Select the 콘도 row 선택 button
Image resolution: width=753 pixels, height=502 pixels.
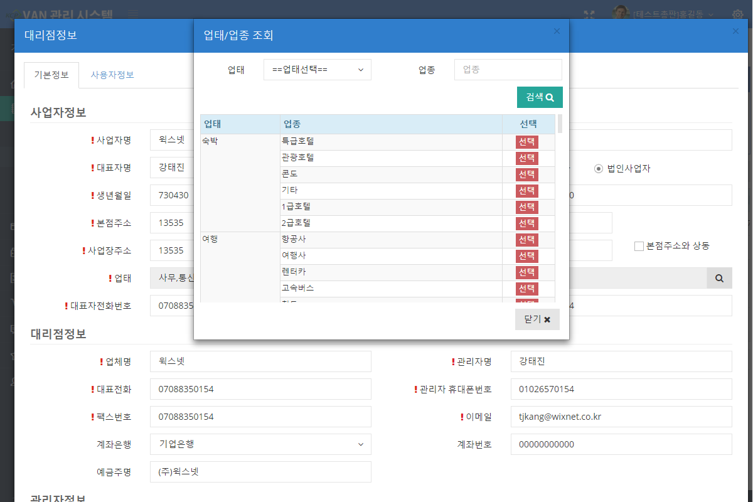click(x=527, y=174)
